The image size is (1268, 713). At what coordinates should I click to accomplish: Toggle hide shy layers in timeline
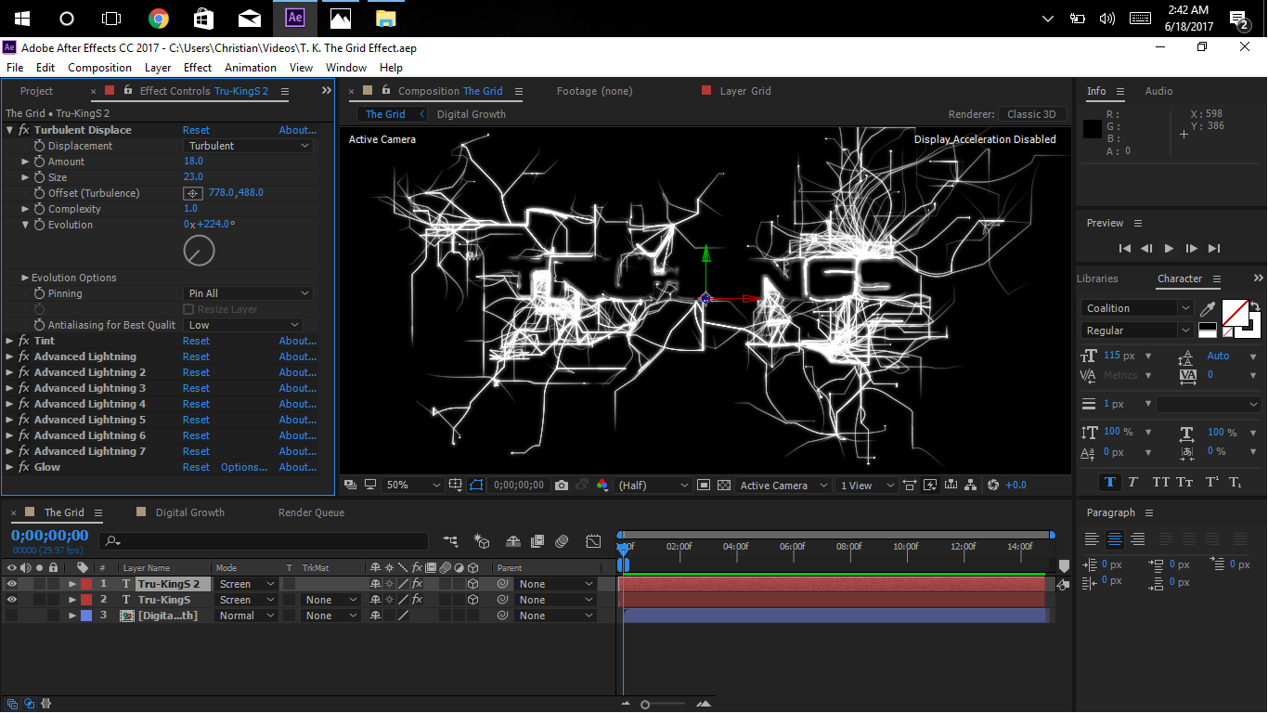coord(513,541)
